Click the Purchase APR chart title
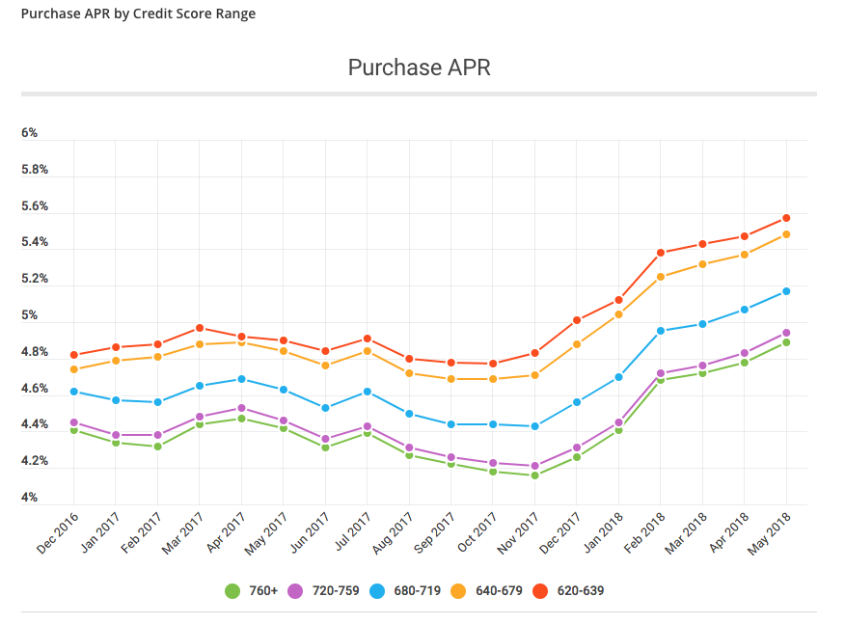Viewport: 845px width, 624px height. [419, 68]
